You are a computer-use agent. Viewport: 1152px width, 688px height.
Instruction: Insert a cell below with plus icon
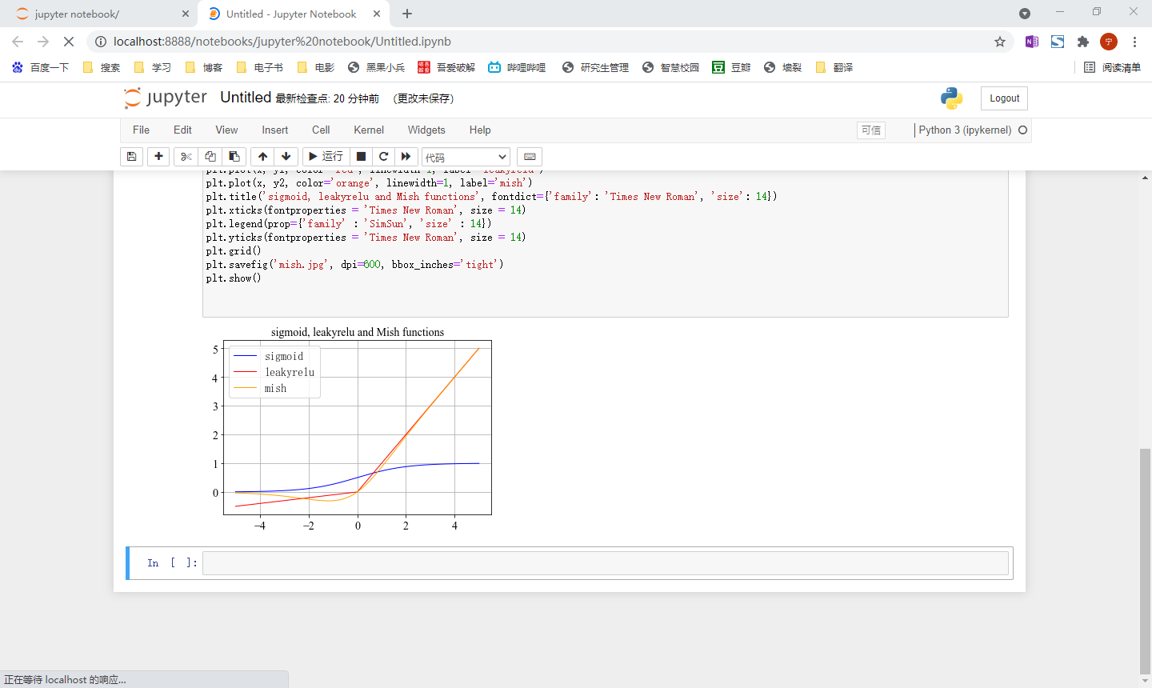158,157
